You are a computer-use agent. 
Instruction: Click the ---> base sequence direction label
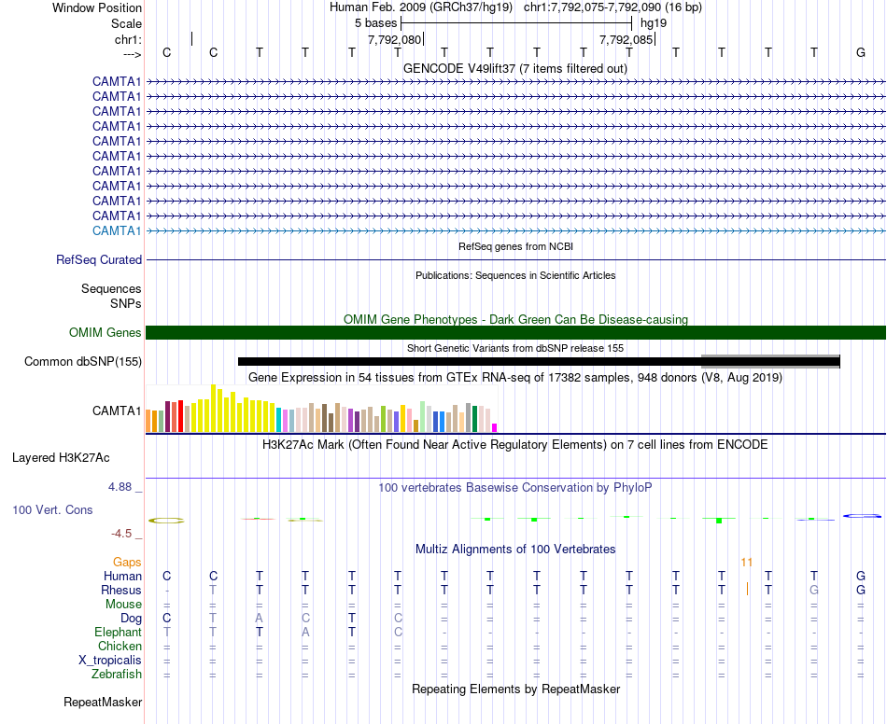[132, 54]
